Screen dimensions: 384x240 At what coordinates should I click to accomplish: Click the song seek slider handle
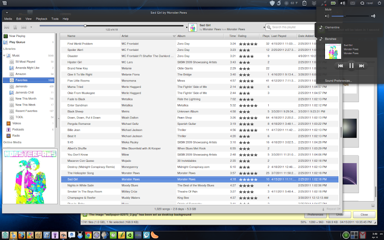pos(85,25)
